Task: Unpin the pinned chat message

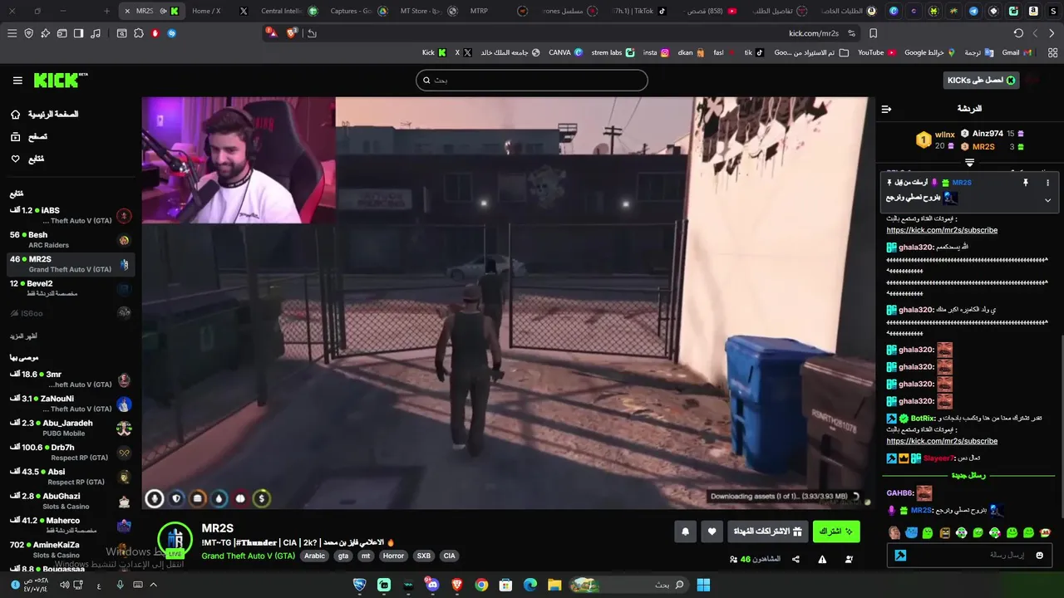Action: pyautogui.click(x=1026, y=183)
